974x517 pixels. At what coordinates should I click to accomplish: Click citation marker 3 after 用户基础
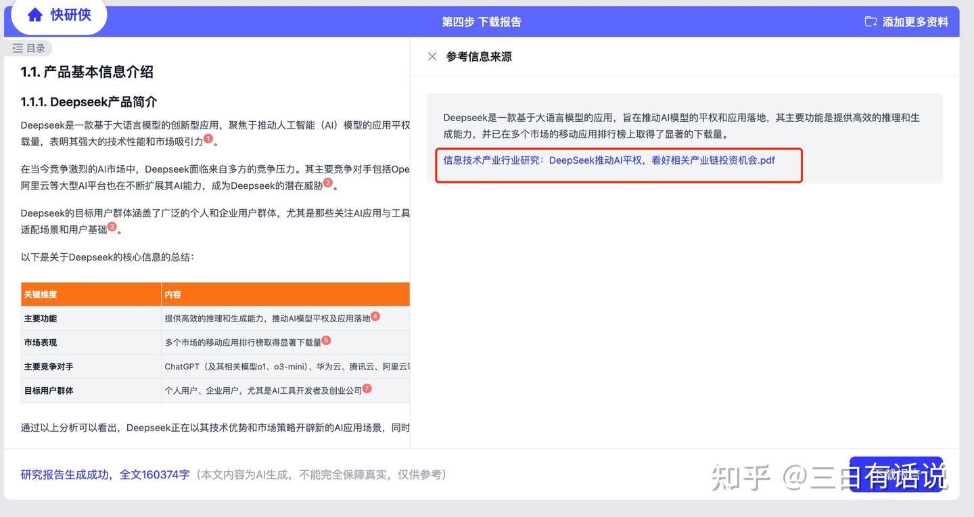[x=112, y=226]
